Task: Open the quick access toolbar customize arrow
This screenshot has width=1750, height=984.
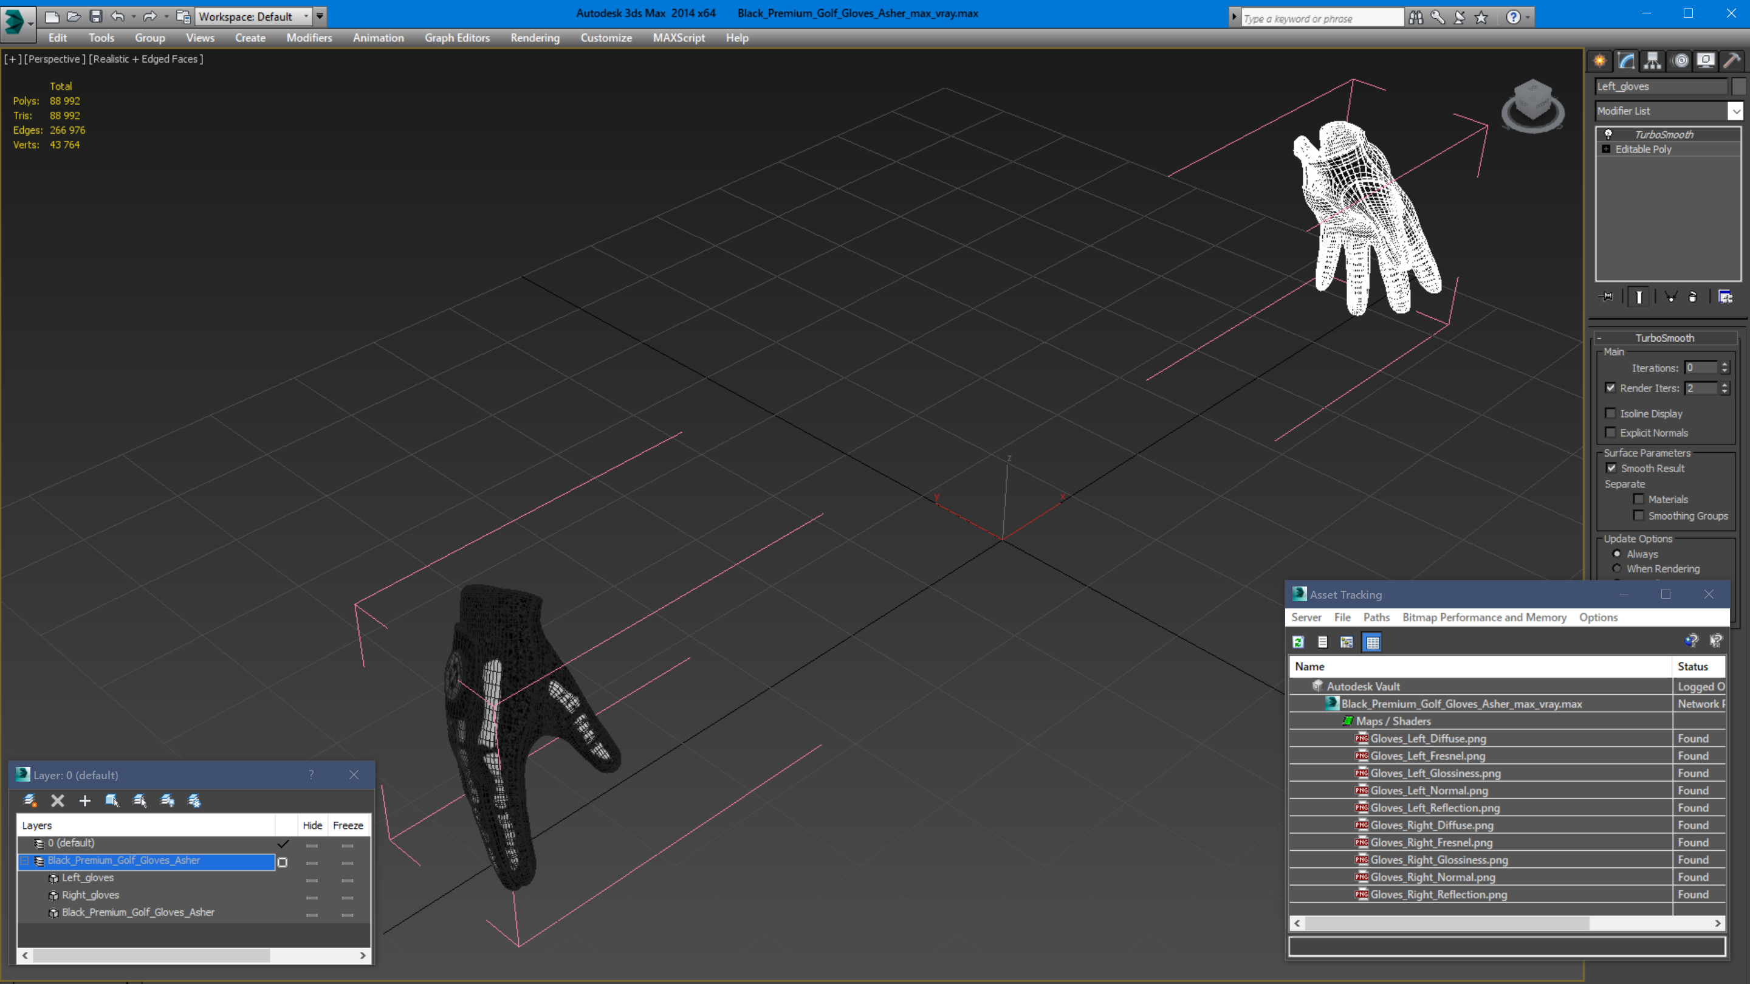Action: (x=320, y=16)
